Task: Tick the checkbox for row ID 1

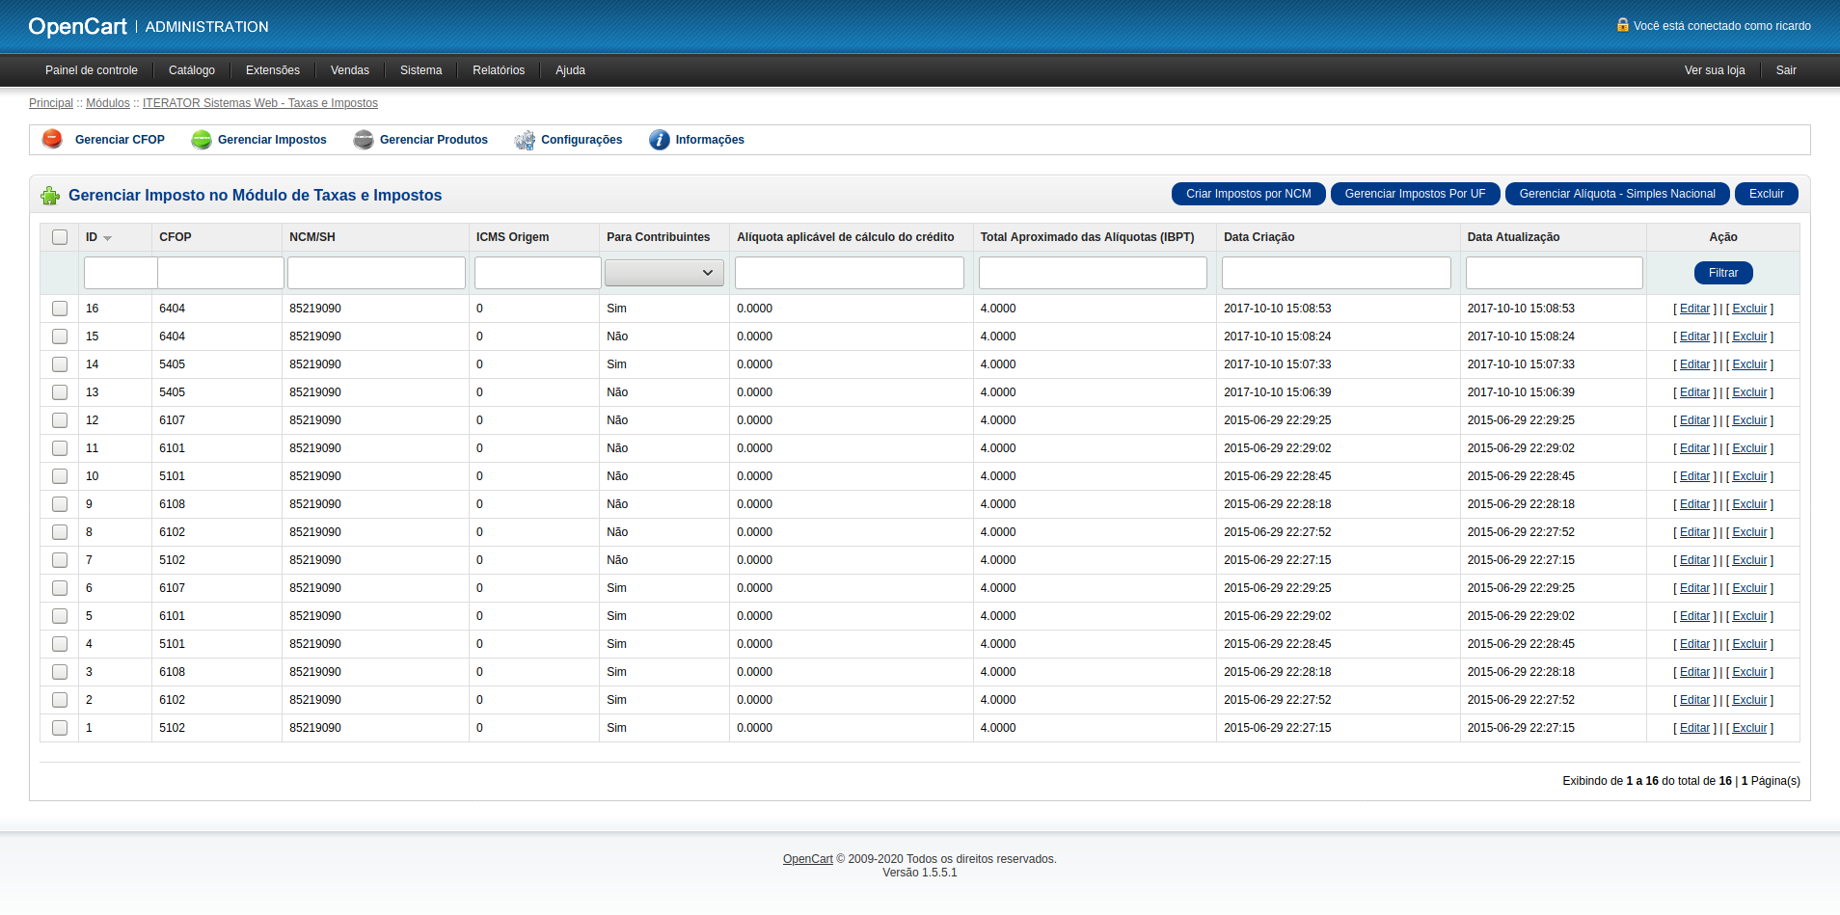Action: click(x=60, y=728)
